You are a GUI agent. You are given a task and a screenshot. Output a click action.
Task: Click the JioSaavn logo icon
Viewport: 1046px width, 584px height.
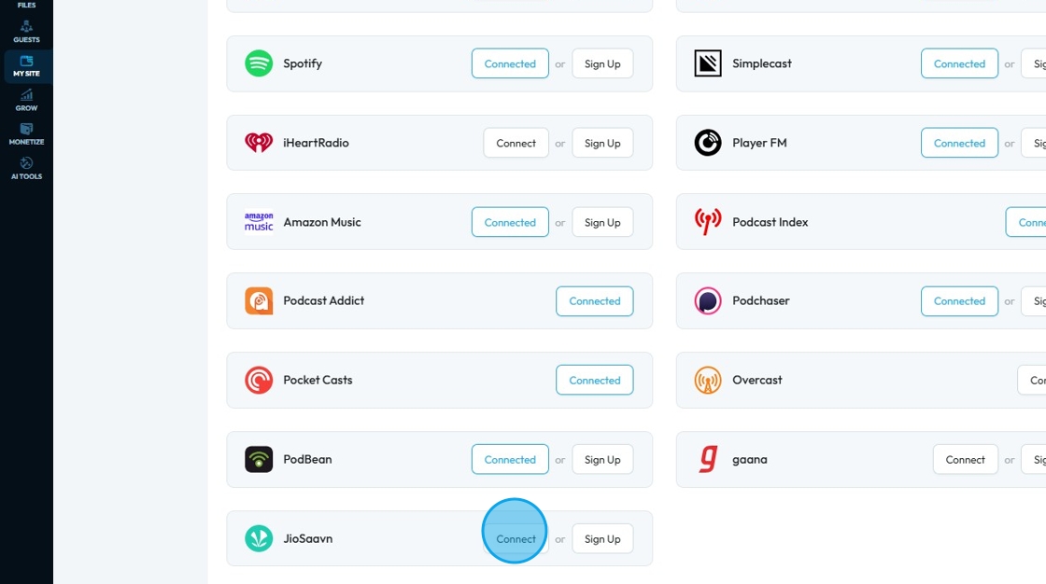[x=259, y=538]
